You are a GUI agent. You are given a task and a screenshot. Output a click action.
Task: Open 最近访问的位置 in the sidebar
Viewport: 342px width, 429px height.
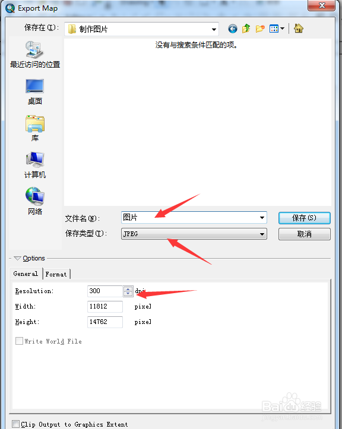[x=35, y=55]
